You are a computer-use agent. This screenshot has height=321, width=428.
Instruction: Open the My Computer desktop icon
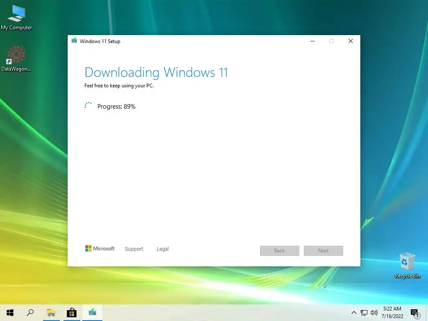click(16, 18)
